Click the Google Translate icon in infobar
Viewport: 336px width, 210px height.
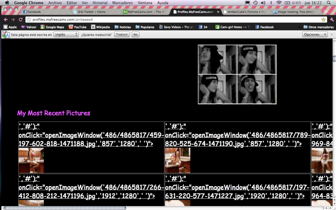[x=6, y=34]
